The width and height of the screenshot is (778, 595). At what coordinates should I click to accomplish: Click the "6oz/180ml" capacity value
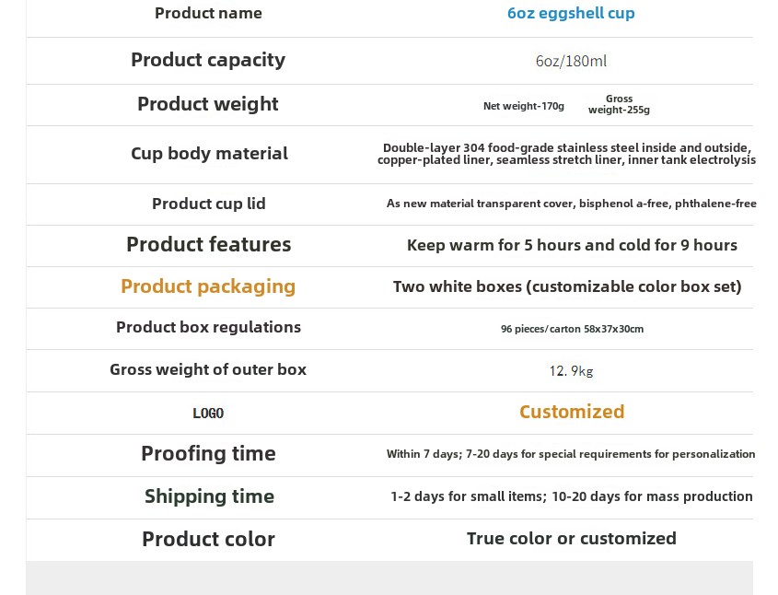click(x=571, y=62)
